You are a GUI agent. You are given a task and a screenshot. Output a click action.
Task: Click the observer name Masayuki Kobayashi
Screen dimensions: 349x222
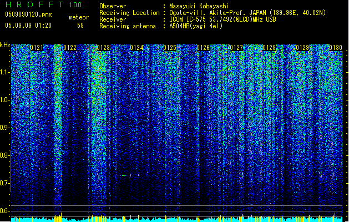click(199, 6)
